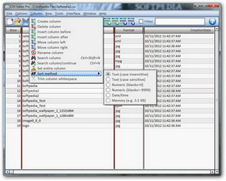Click the Move column right icon
The width and height of the screenshot is (226, 181).
pyautogui.click(x=34, y=47)
